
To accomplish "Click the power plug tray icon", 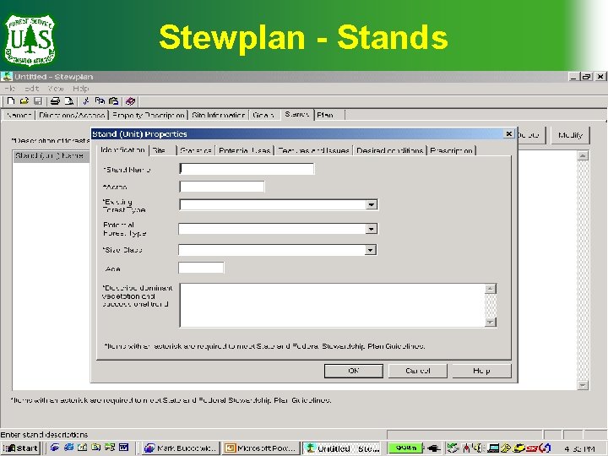I will click(433, 448).
